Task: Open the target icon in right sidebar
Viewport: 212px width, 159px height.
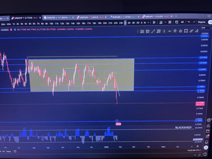Action: click(x=209, y=120)
